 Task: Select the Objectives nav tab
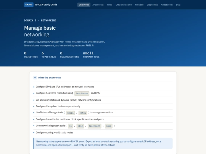pos(84,5)
